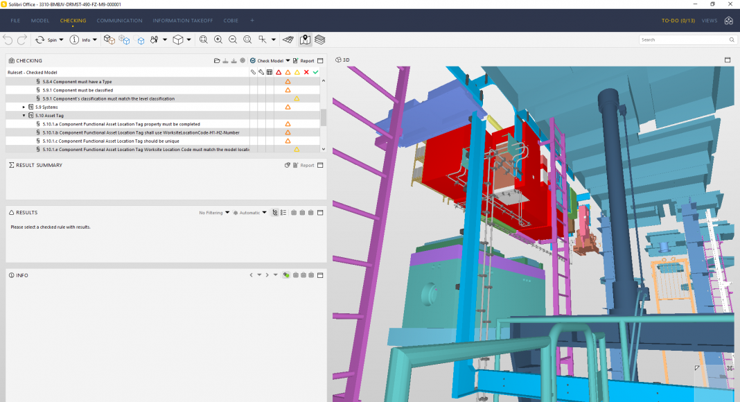Click the floor plan grid icon
Screen dimensions: 740x402
pyautogui.click(x=288, y=40)
